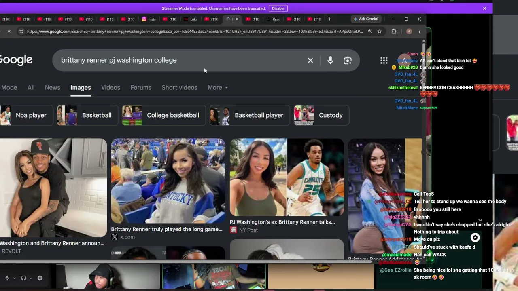The image size is (518, 291).
Task: Filter images by College basketball chip
Action: 164,115
